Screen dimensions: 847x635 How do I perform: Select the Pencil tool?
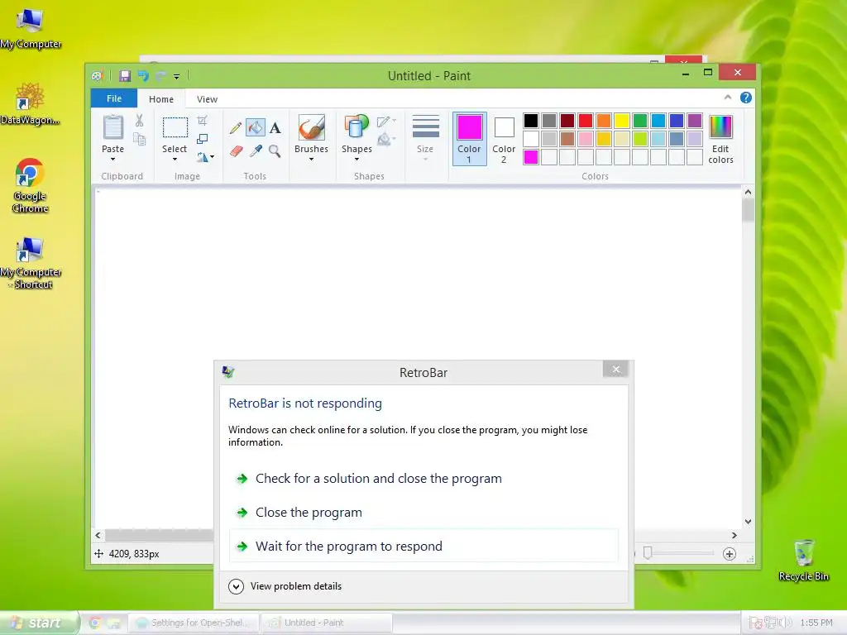pos(236,128)
